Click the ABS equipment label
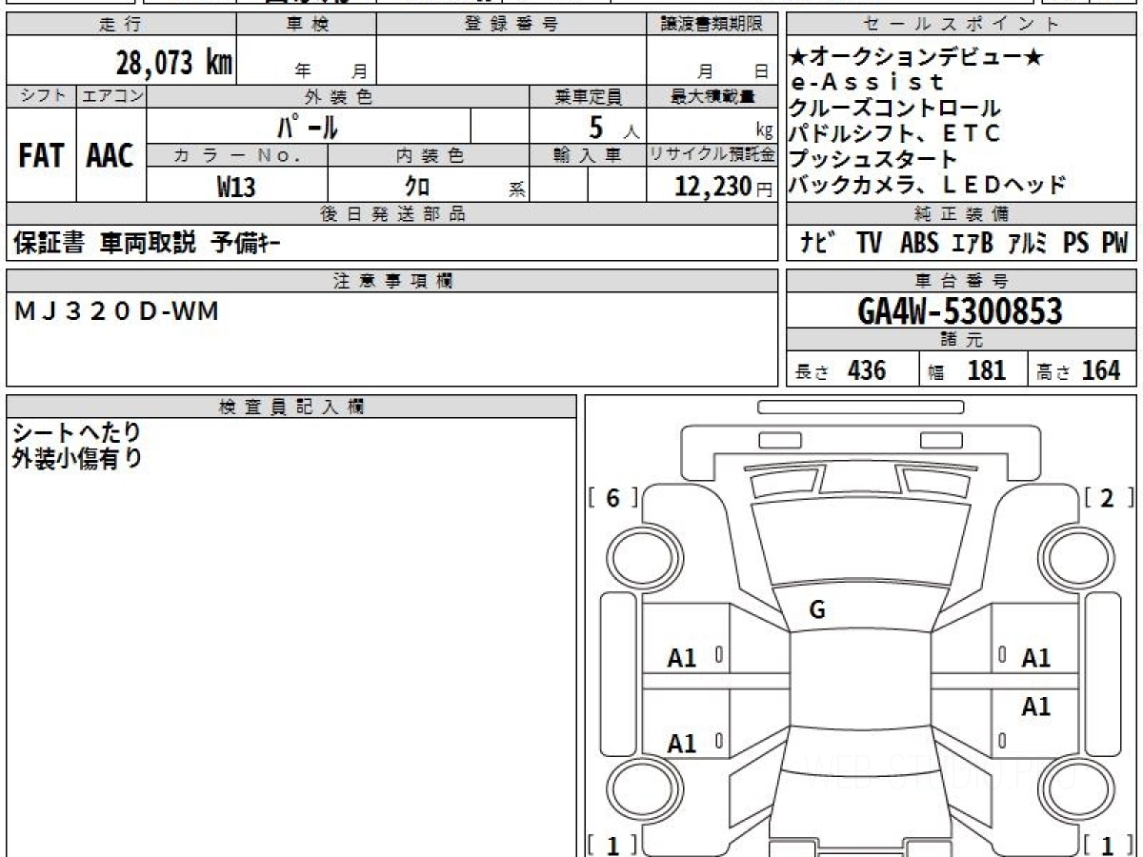This screenshot has height=857, width=1143. 918,244
